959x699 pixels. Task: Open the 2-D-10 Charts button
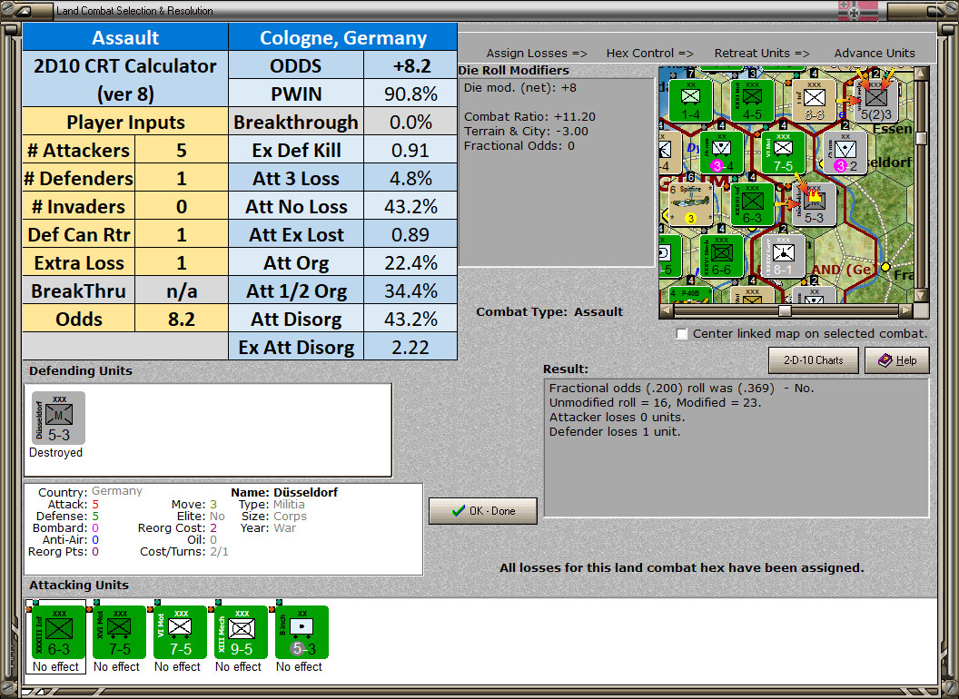pyautogui.click(x=814, y=360)
